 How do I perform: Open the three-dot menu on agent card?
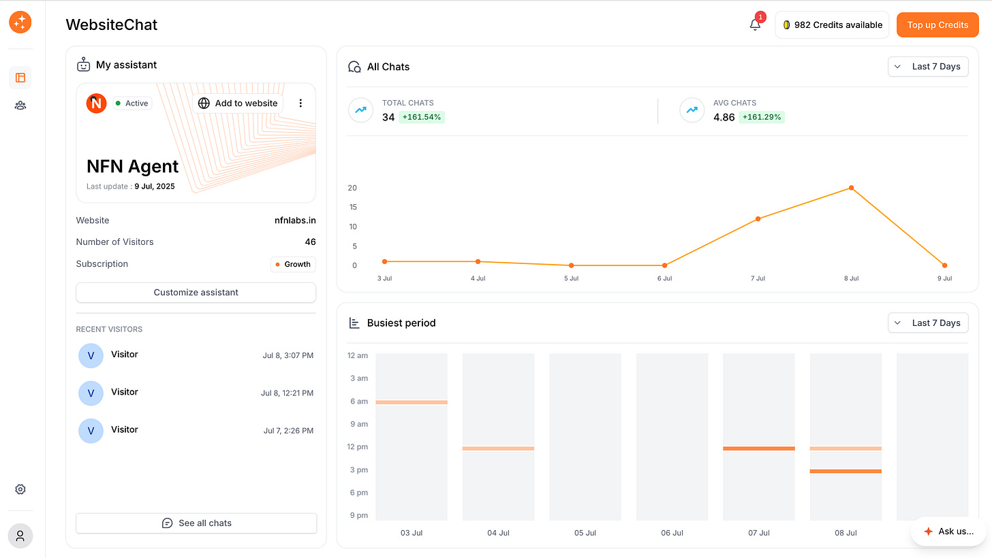[300, 103]
